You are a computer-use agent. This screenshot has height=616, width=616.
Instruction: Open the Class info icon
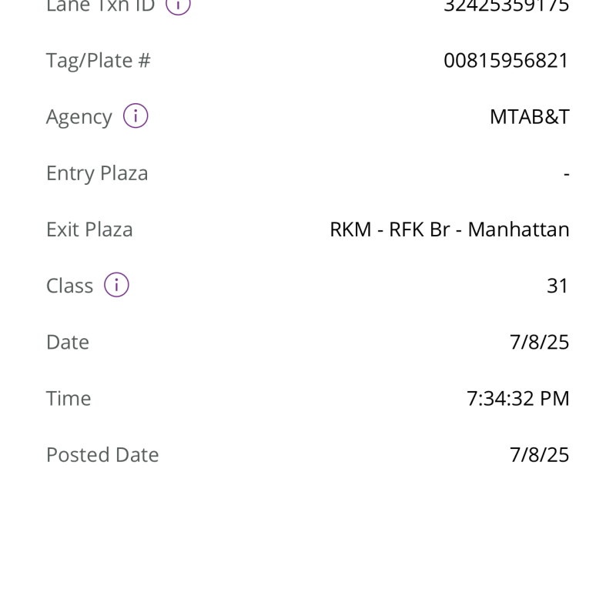click(116, 286)
